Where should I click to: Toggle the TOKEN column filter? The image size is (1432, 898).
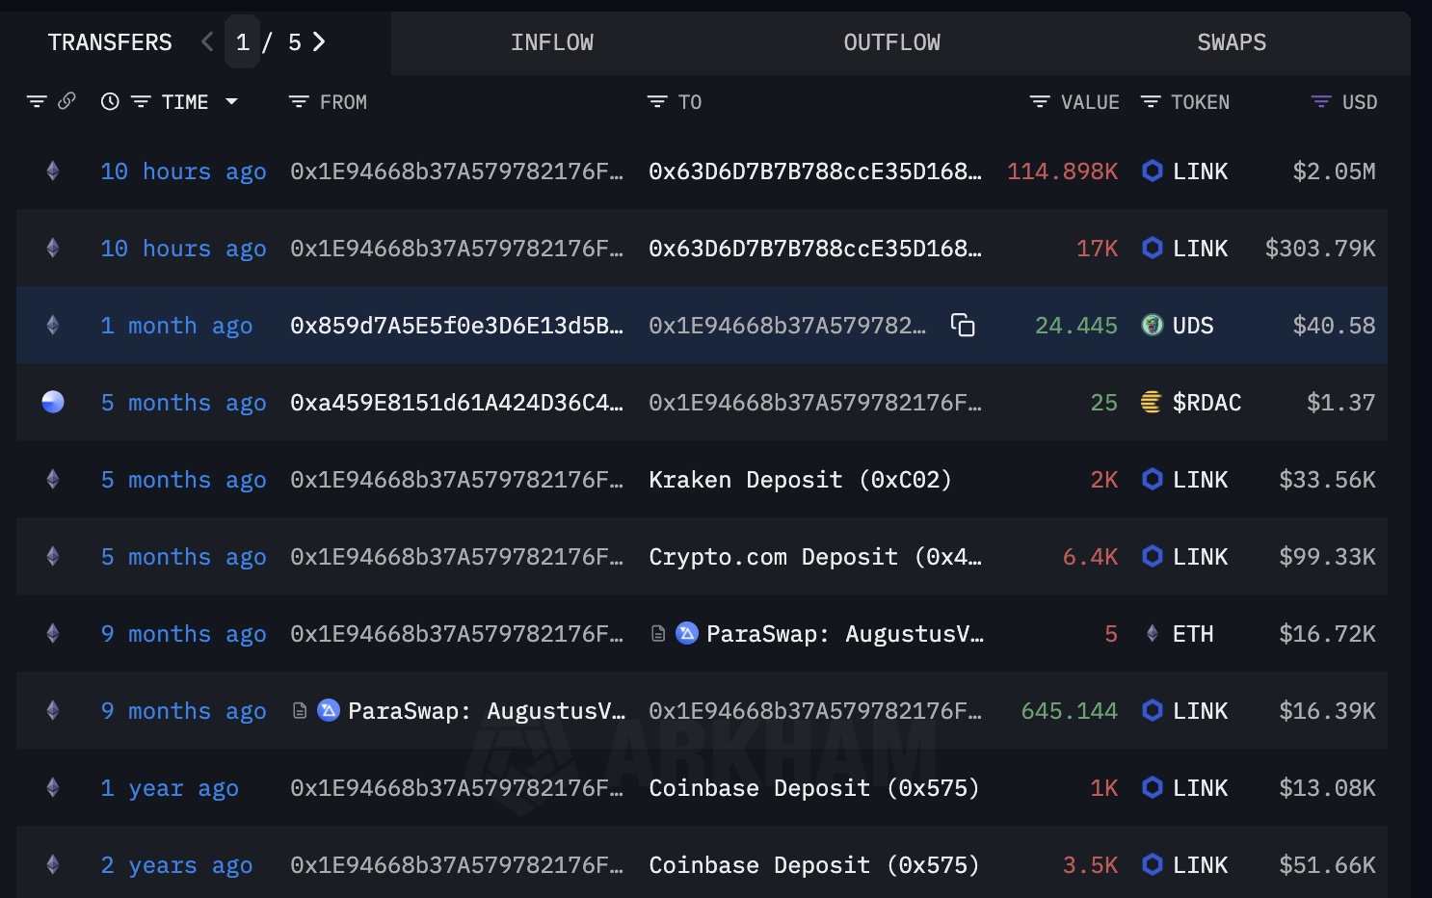click(x=1151, y=102)
